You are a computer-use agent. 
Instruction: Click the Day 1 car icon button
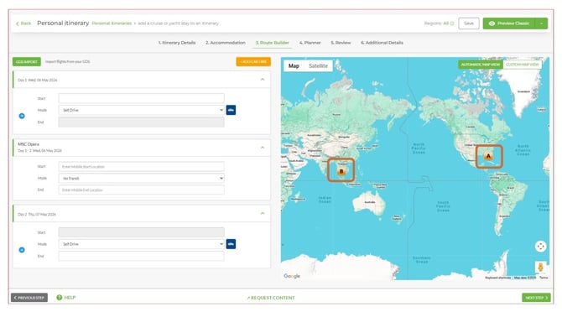231,110
